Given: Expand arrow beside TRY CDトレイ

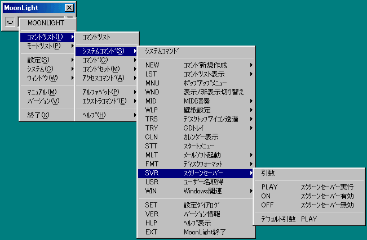Looking at the screenshot, I should click(251, 128).
